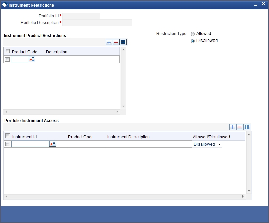269x223 pixels.
Task: Check the first Product Code row checkbox
Action: click(7, 59)
